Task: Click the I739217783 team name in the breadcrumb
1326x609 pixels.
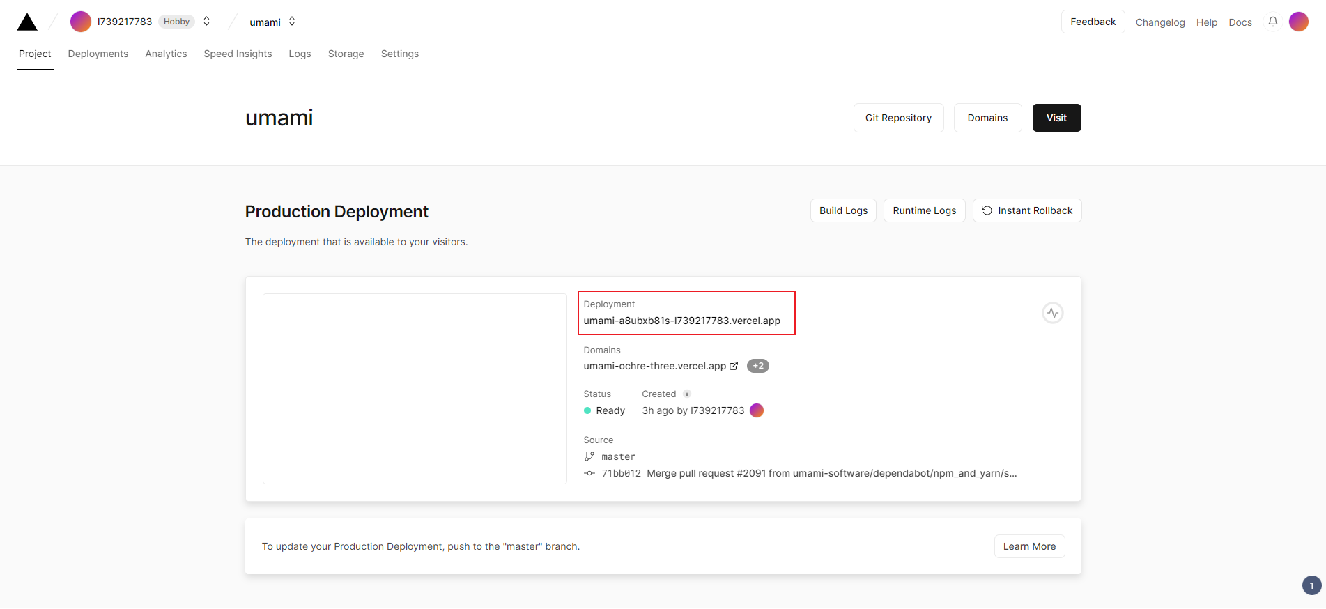Action: pos(125,22)
